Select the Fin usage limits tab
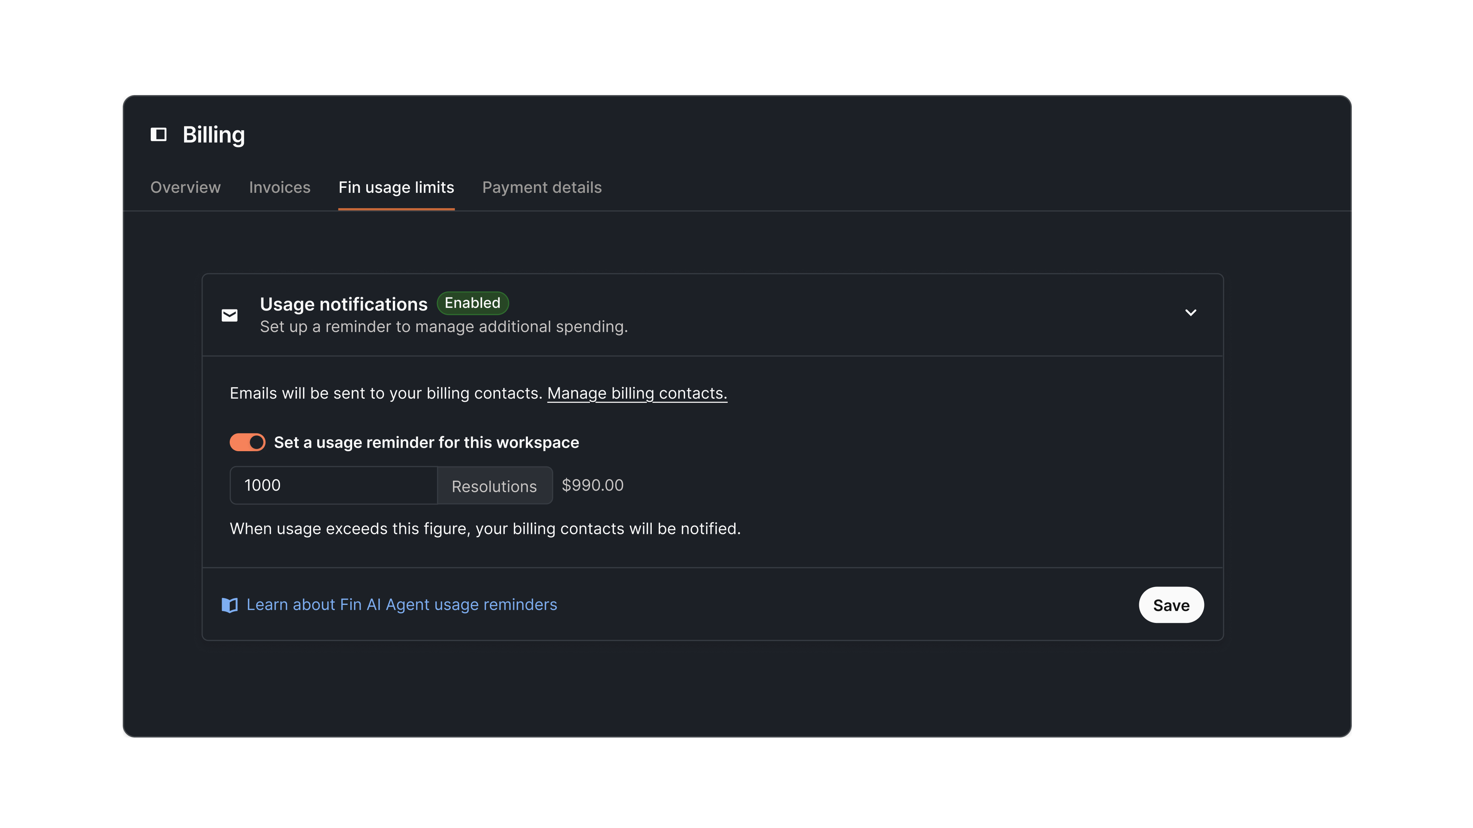This screenshot has width=1473, height=828. tap(396, 187)
